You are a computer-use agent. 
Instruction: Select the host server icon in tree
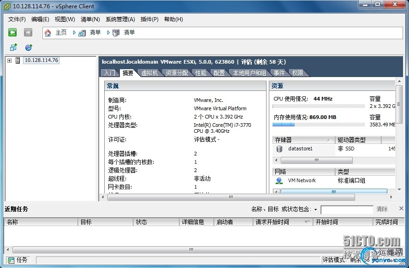[18, 60]
